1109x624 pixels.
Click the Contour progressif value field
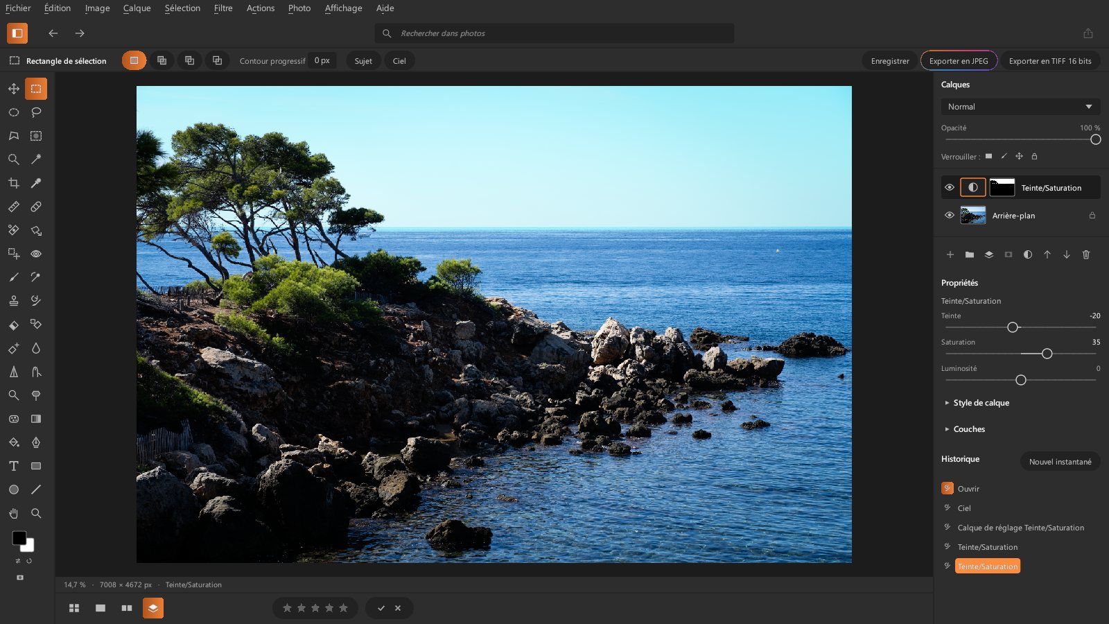pos(322,60)
